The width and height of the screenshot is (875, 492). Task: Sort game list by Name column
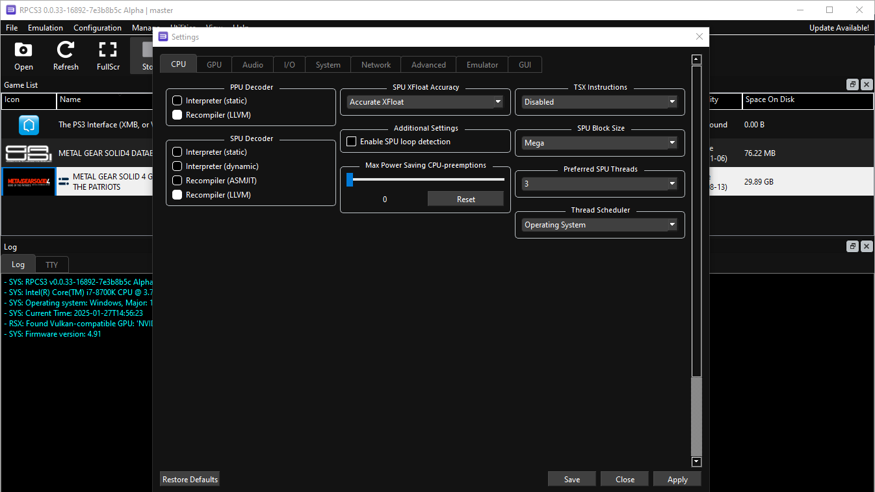pyautogui.click(x=104, y=101)
